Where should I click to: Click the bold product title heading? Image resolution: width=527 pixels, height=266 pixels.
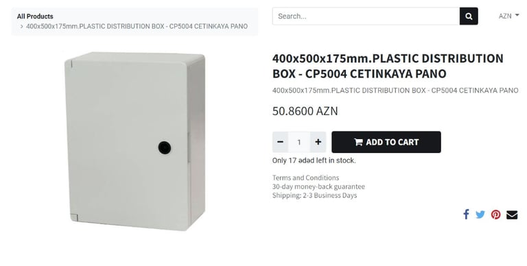388,66
